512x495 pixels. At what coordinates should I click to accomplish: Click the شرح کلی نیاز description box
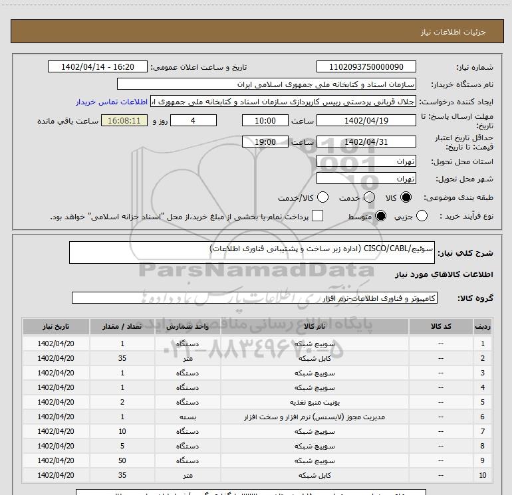(252, 252)
